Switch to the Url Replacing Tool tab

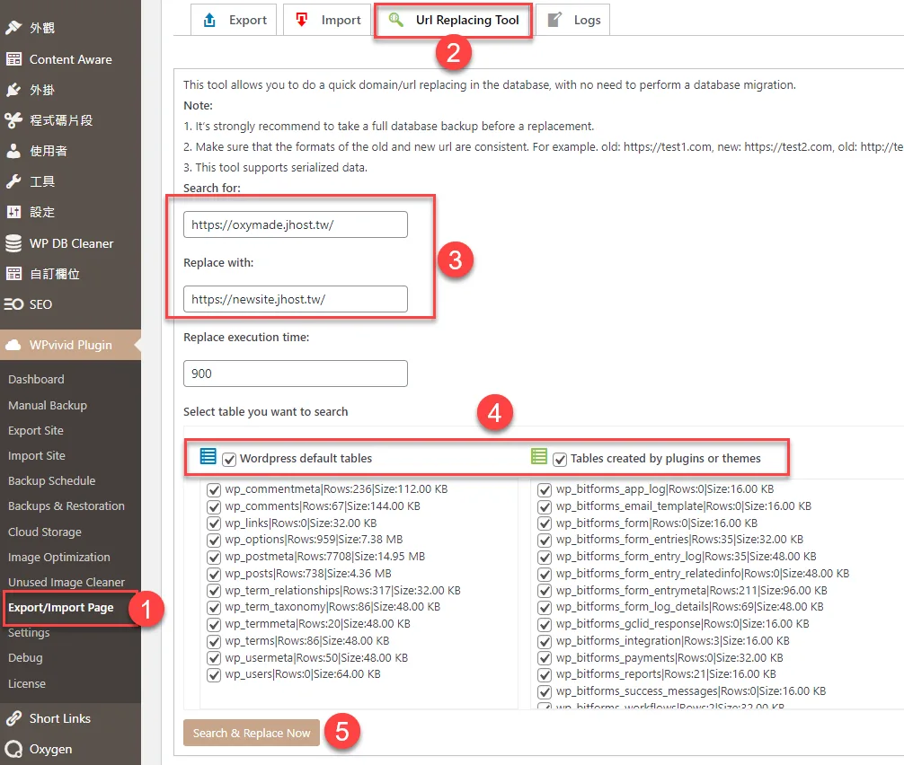(x=454, y=20)
